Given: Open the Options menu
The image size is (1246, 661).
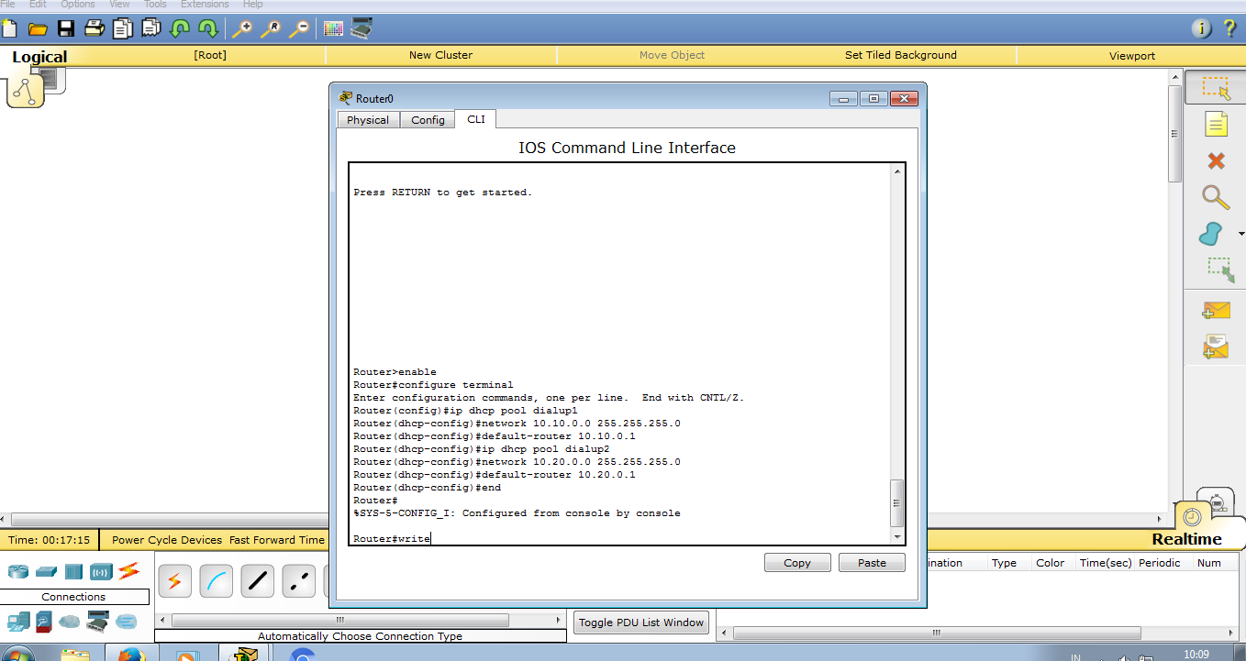Looking at the screenshot, I should click(78, 5).
